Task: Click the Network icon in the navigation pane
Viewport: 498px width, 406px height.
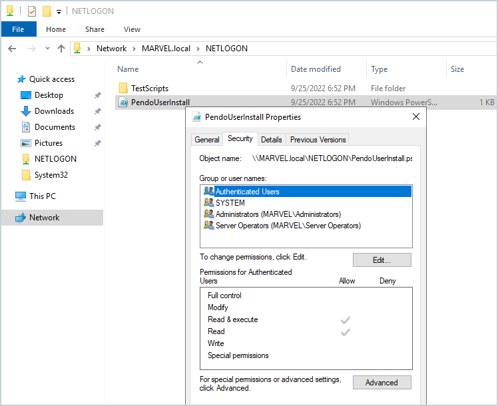Action: click(21, 218)
